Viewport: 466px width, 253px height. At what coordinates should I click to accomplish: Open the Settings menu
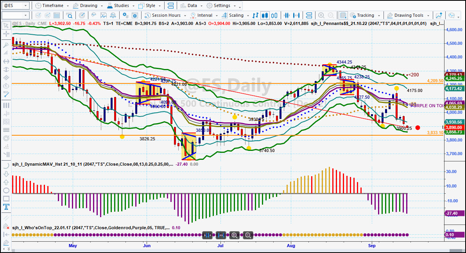tap(221, 5)
